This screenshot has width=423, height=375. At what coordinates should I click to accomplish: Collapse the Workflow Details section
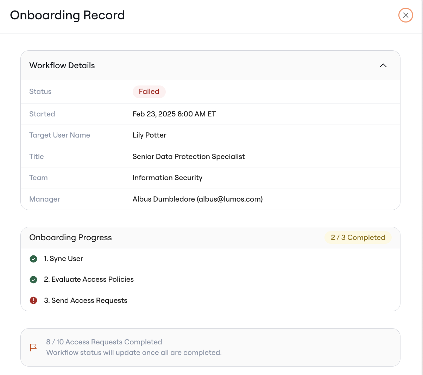(383, 65)
